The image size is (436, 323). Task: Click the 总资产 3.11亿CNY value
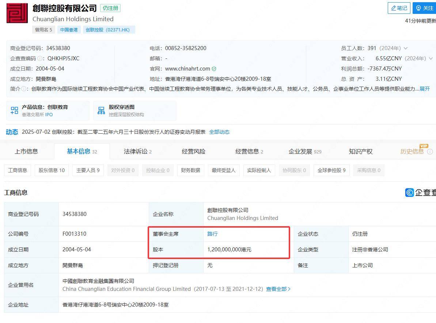coord(389,79)
